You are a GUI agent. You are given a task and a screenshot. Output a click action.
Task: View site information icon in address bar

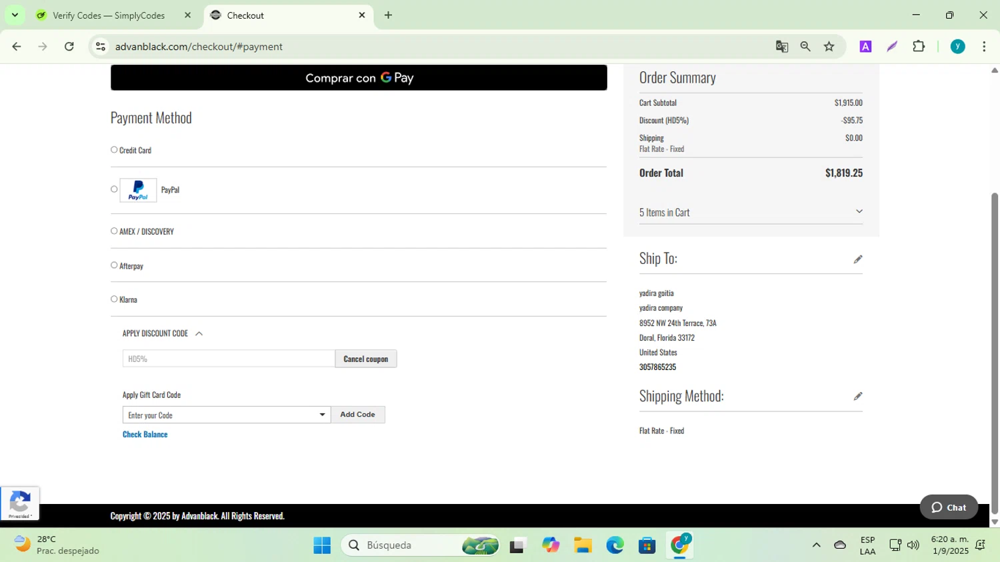tap(101, 47)
